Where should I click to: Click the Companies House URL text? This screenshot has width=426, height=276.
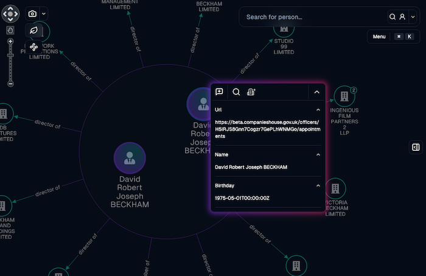[268, 129]
